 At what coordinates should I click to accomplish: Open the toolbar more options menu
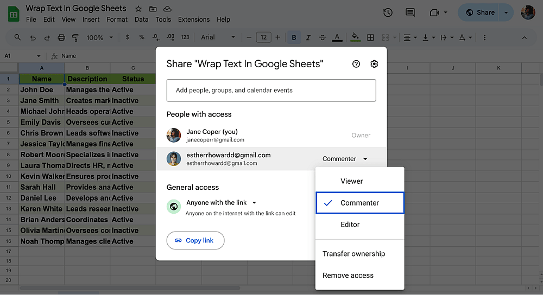point(484,37)
